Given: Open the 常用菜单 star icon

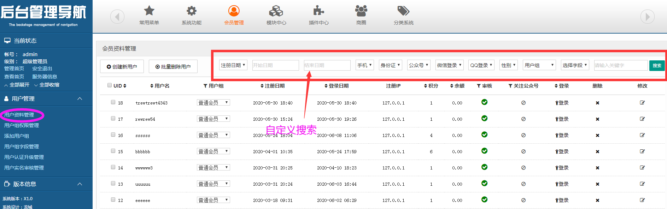Looking at the screenshot, I should point(149,11).
